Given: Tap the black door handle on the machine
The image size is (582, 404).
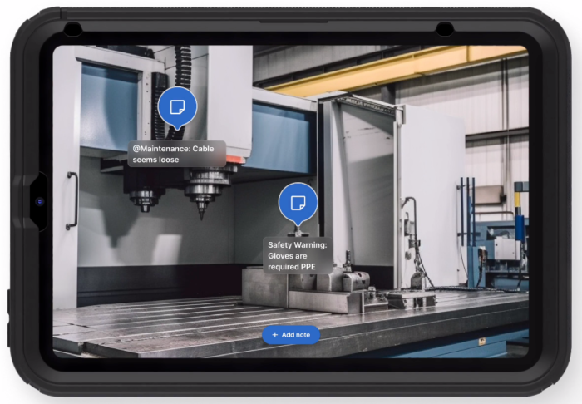Looking at the screenshot, I should point(72,200).
